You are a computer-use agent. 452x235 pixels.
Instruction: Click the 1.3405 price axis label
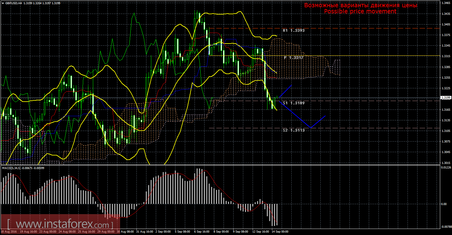coord(446,24)
